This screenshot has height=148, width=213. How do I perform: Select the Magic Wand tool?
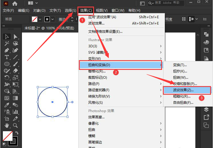click(x=7, y=44)
